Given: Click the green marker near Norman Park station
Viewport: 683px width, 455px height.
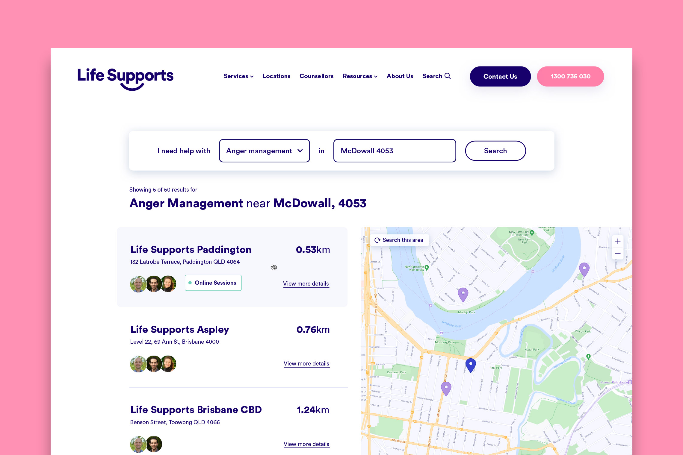Looking at the screenshot, I should point(588,357).
